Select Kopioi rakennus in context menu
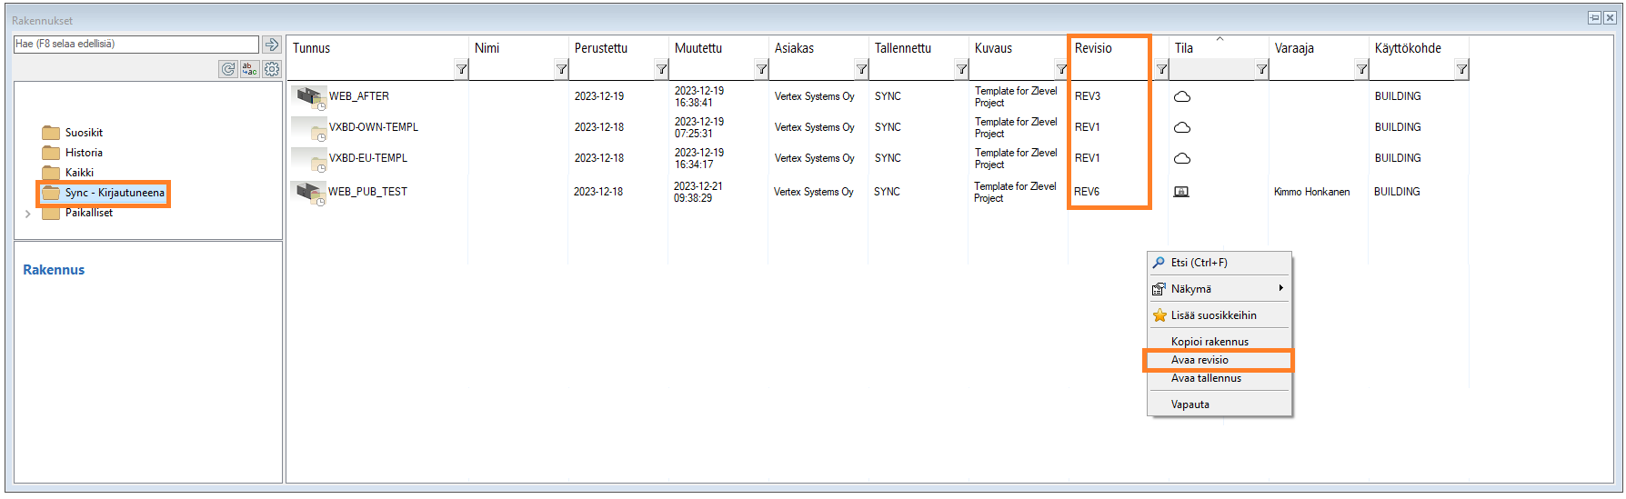Image resolution: width=1626 pixels, height=499 pixels. [x=1209, y=342]
